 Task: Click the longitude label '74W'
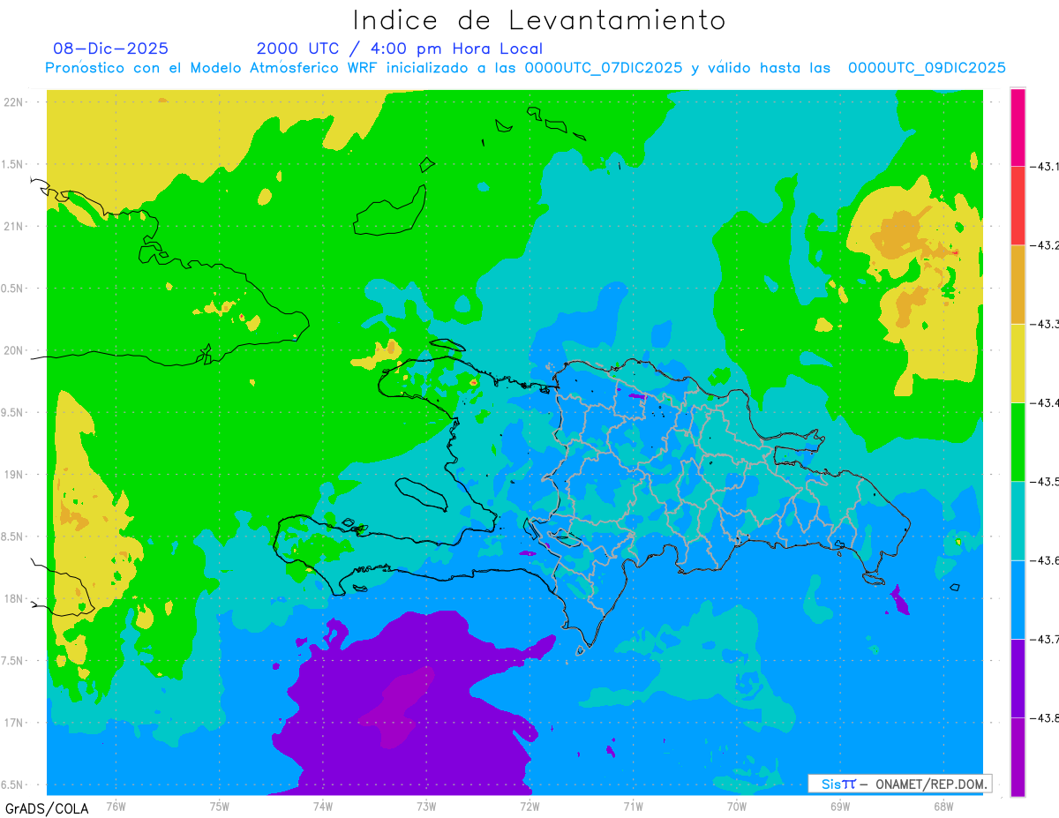[x=323, y=807]
